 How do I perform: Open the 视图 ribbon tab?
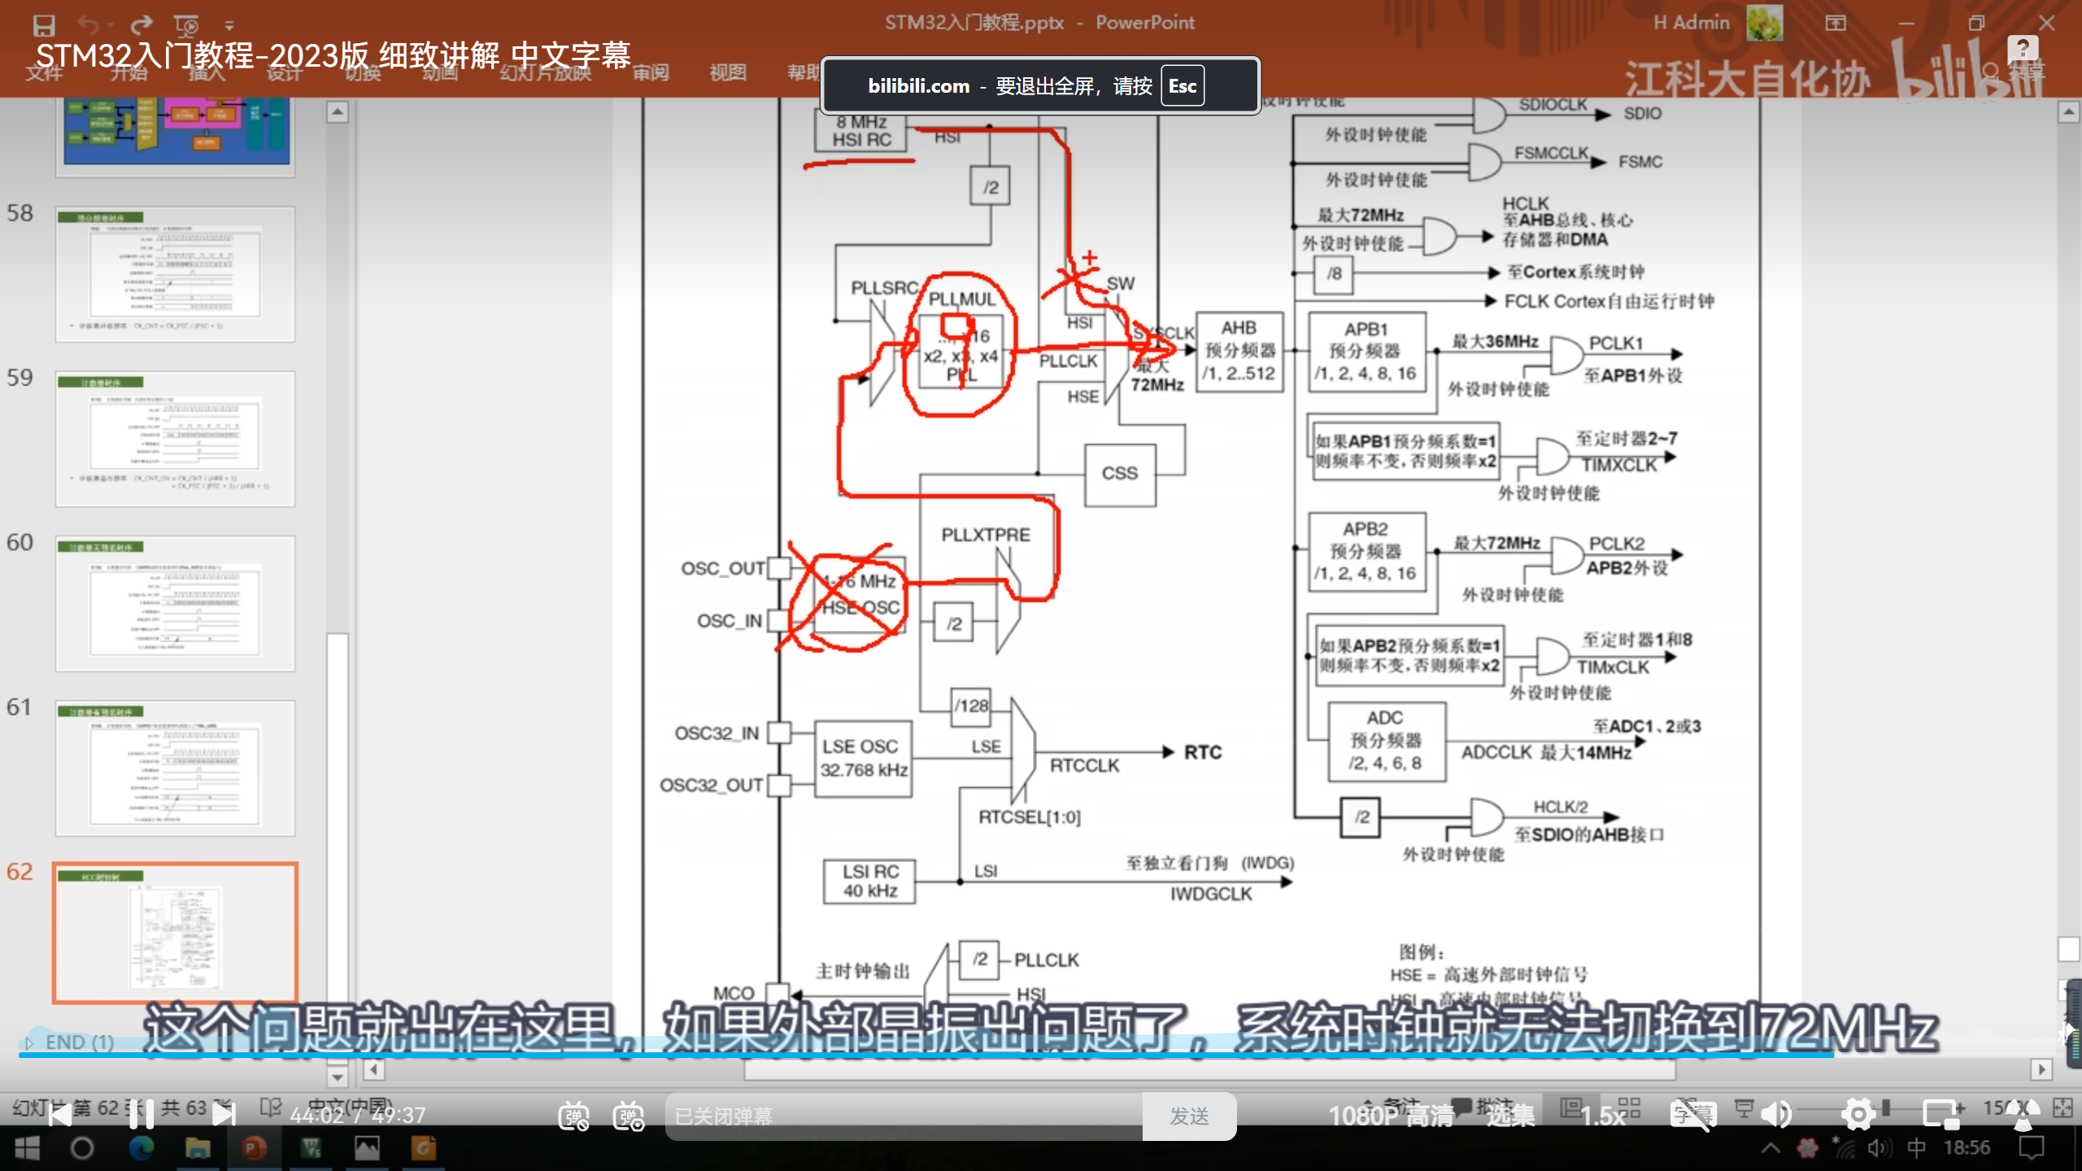tap(727, 72)
